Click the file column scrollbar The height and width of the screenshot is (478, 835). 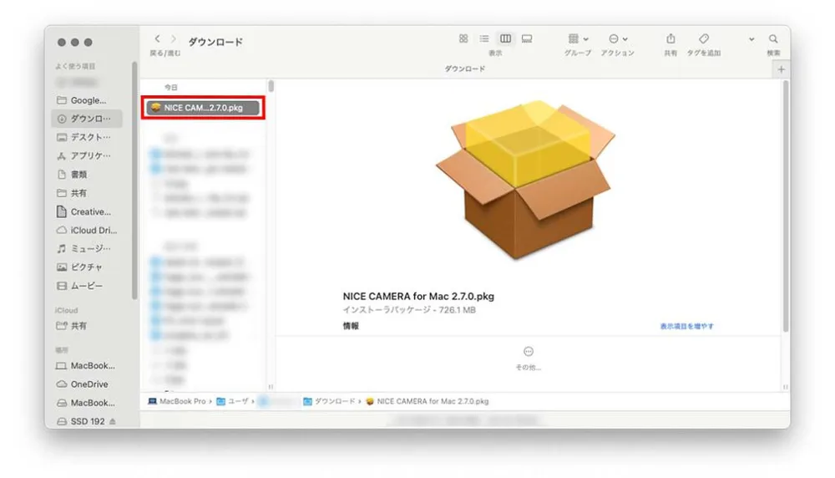[x=271, y=86]
